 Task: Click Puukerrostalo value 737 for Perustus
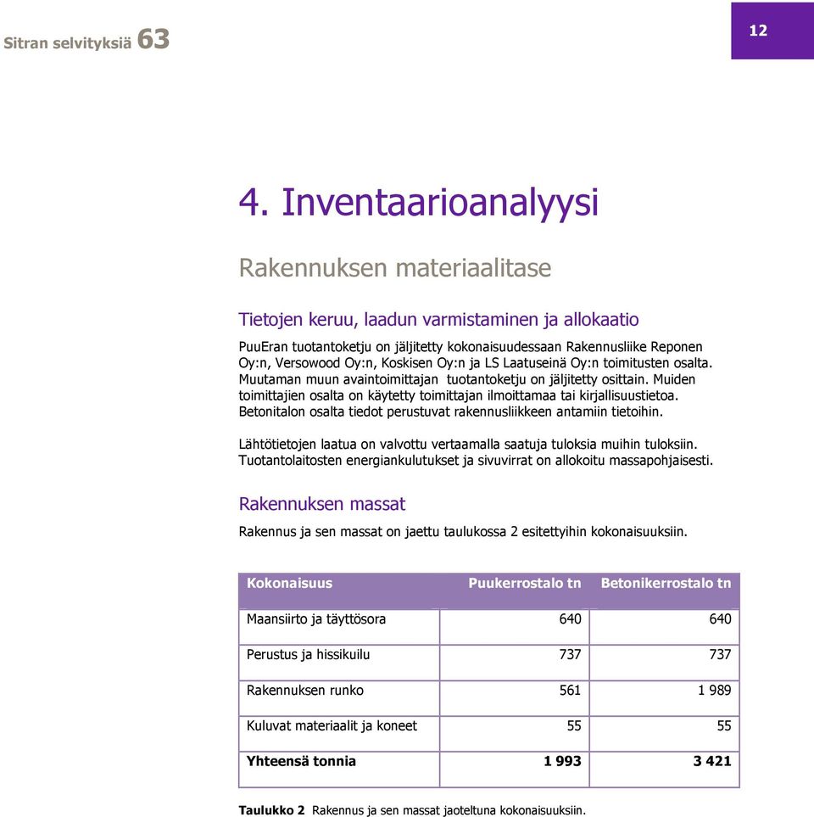click(571, 654)
